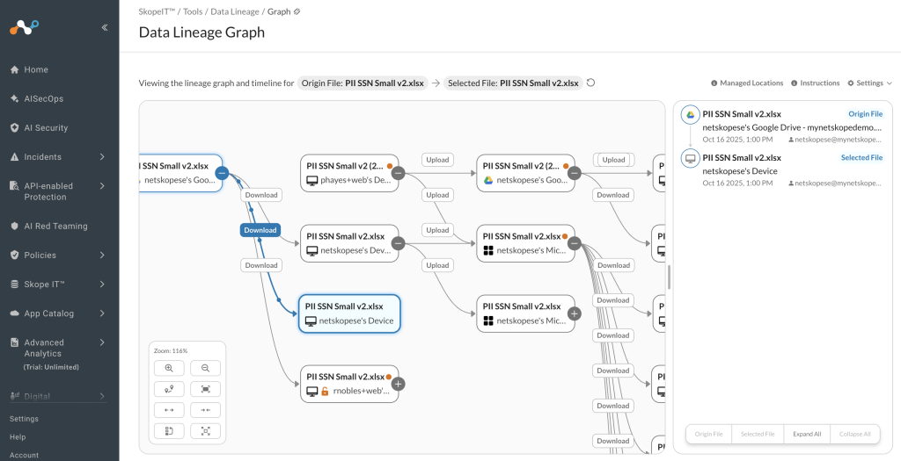
Task: Click the fit-to-screen icon in zoom panel
Action: [205, 389]
